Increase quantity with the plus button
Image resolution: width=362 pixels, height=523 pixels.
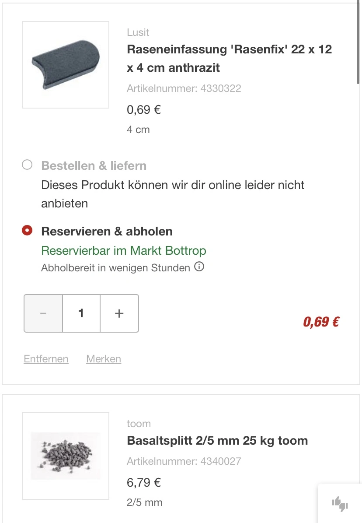click(x=119, y=313)
